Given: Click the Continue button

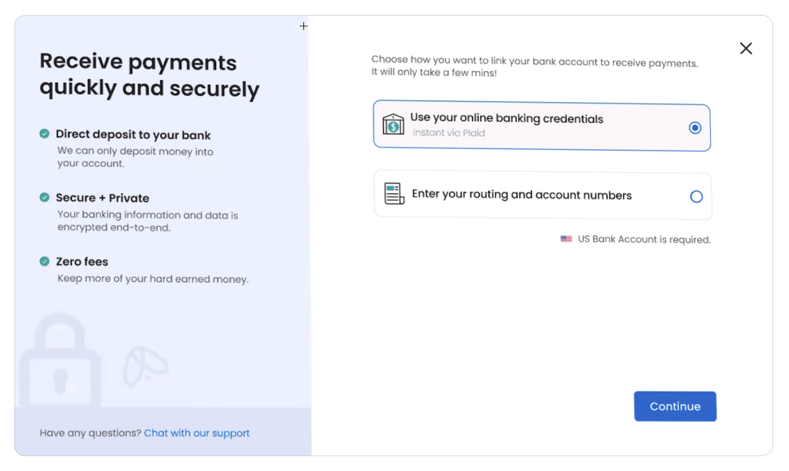Looking at the screenshot, I should point(675,406).
